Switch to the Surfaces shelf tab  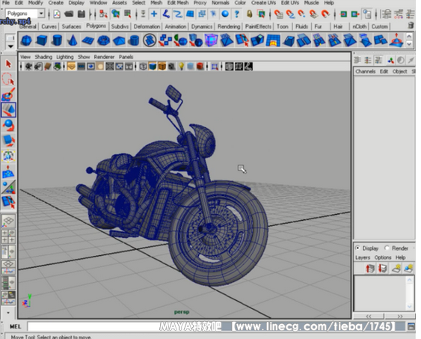pos(71,26)
